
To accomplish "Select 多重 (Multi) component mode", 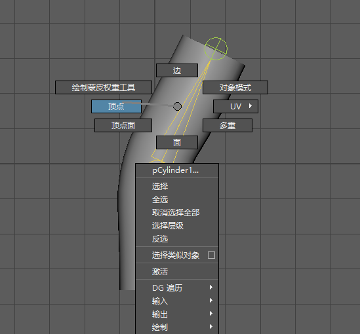I will pos(228,125).
